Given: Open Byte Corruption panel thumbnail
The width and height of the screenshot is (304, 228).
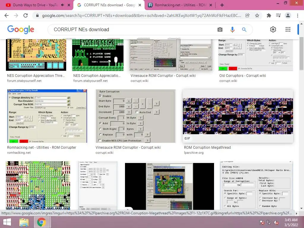Looking at the screenshot, I should click(x=135, y=116).
